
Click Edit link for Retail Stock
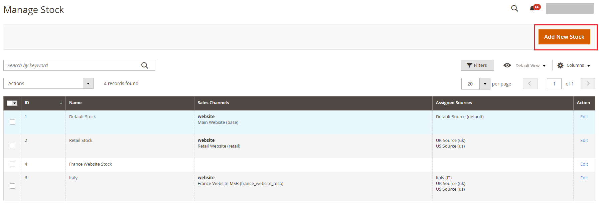[x=584, y=141]
